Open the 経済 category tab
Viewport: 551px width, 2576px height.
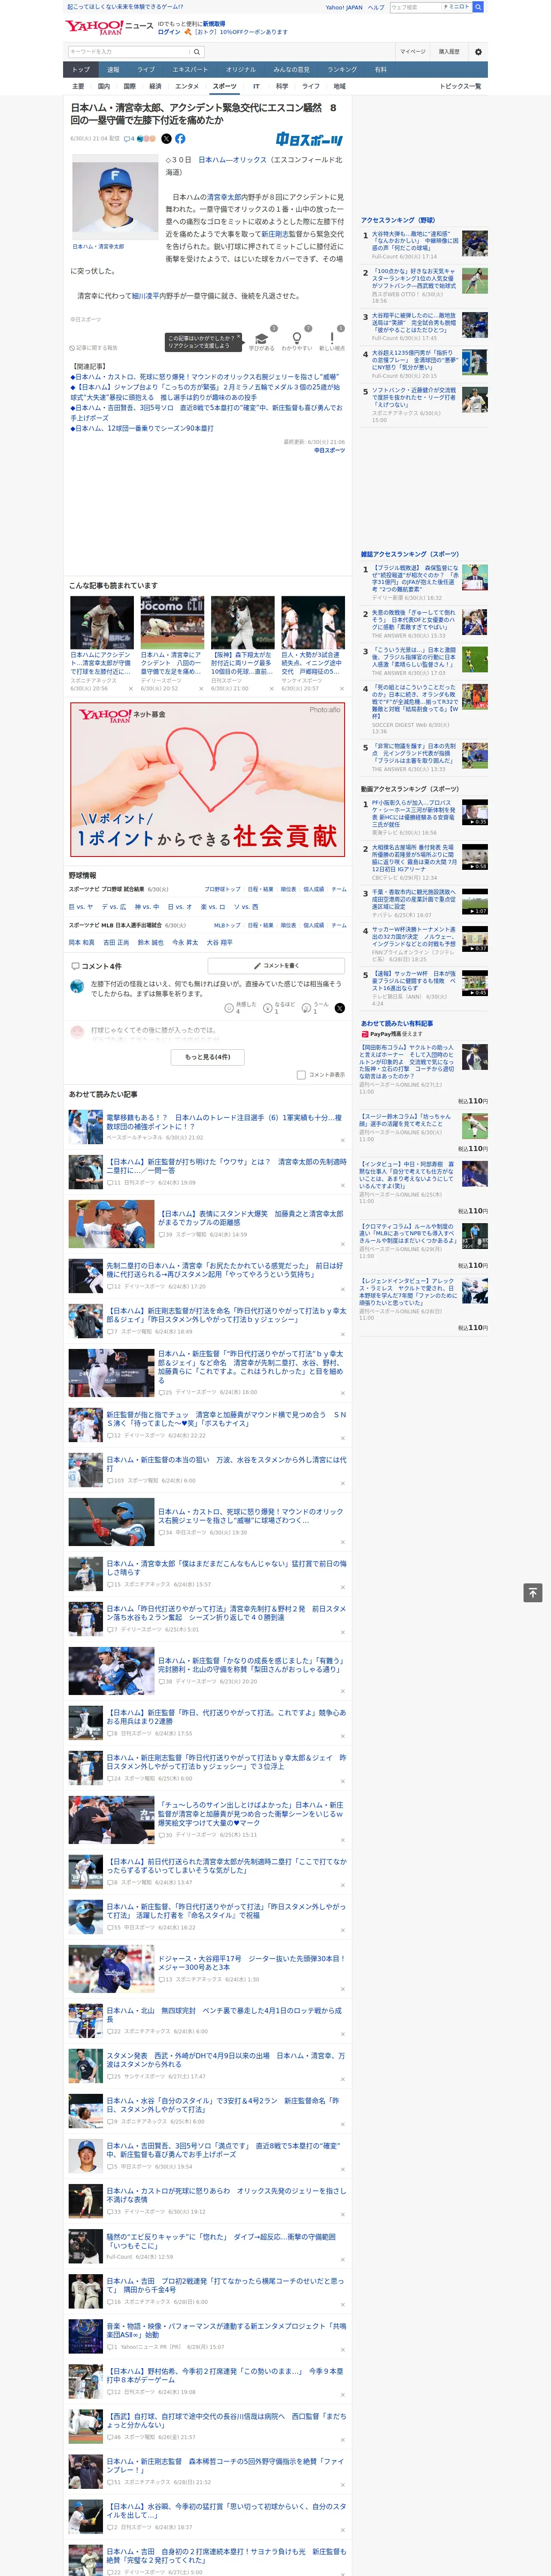point(155,86)
